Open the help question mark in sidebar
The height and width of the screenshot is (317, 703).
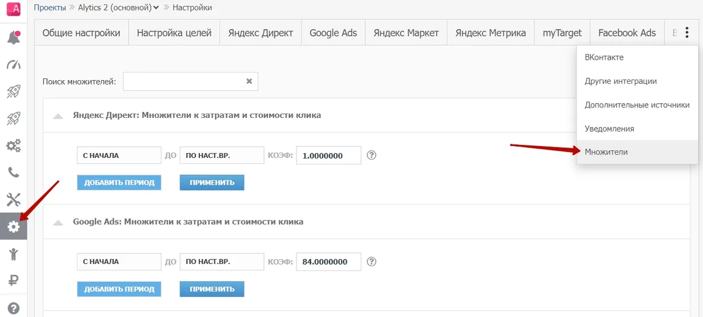click(13, 308)
